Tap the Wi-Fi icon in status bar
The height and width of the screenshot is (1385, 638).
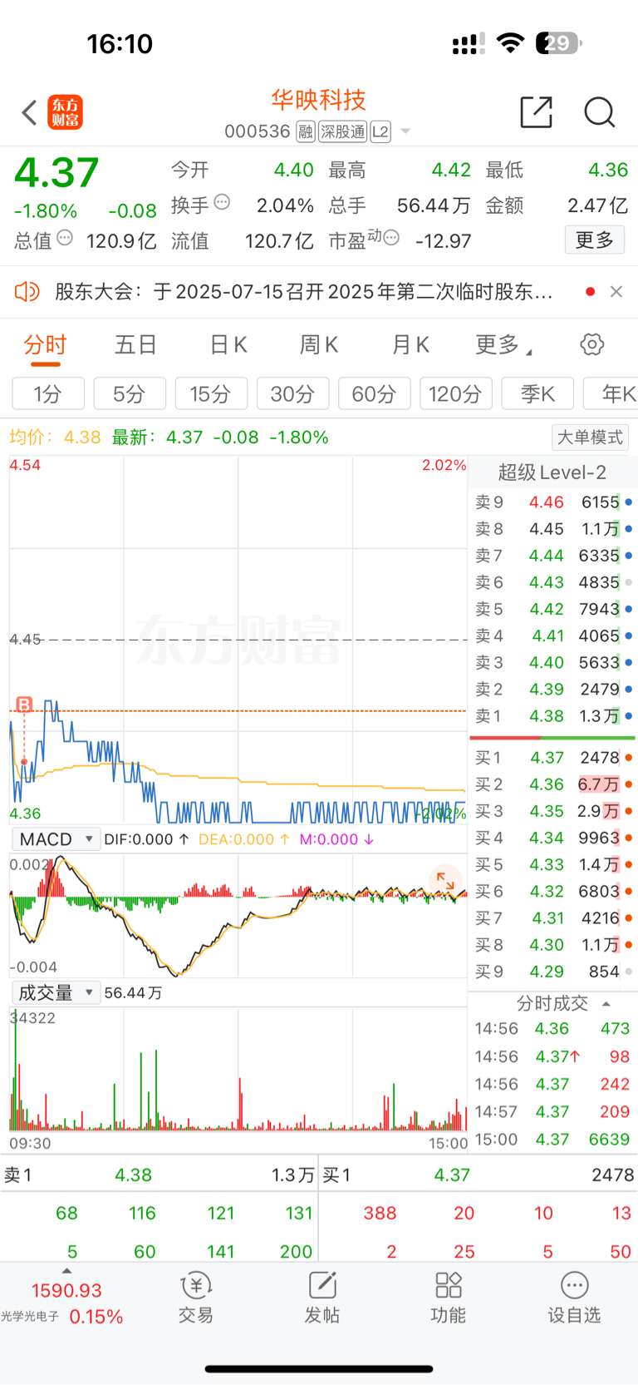coord(510,42)
